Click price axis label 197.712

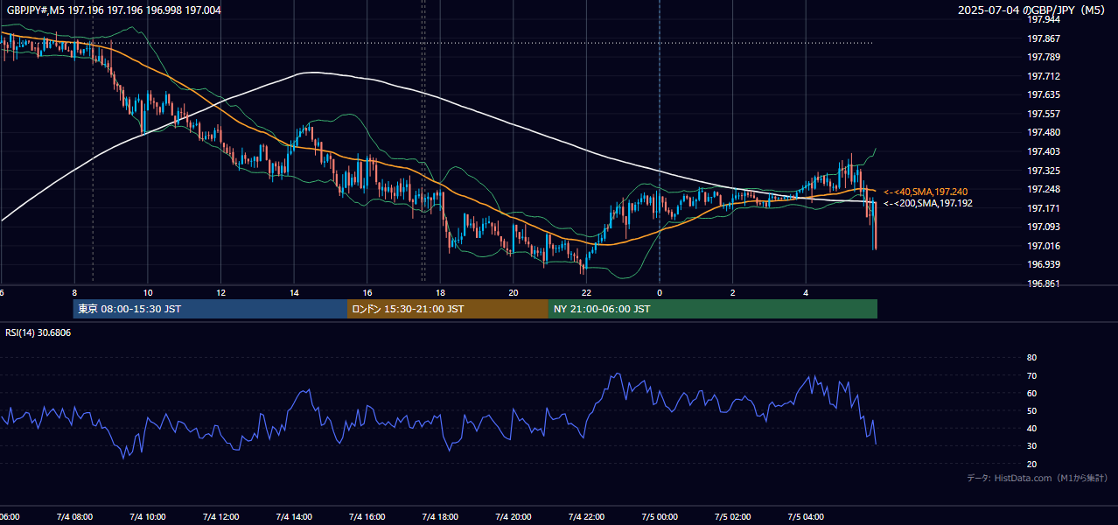click(1043, 76)
